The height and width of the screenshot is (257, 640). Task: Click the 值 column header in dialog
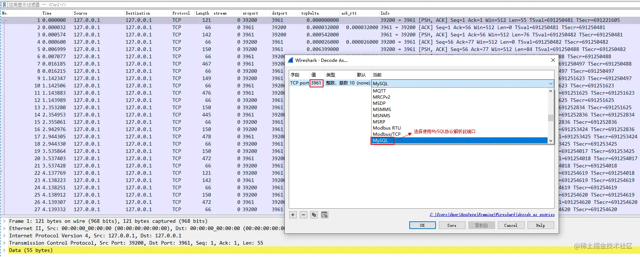coord(317,75)
